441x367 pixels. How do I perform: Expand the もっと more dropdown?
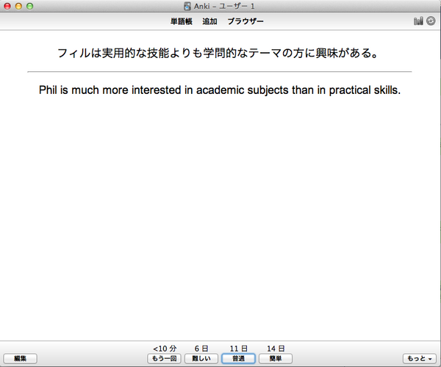[x=420, y=359]
